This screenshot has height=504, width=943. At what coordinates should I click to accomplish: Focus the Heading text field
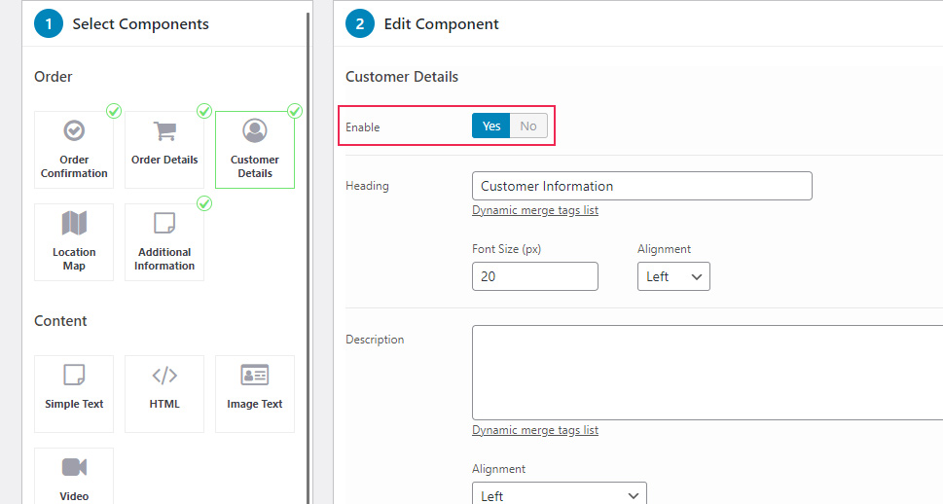tap(642, 186)
